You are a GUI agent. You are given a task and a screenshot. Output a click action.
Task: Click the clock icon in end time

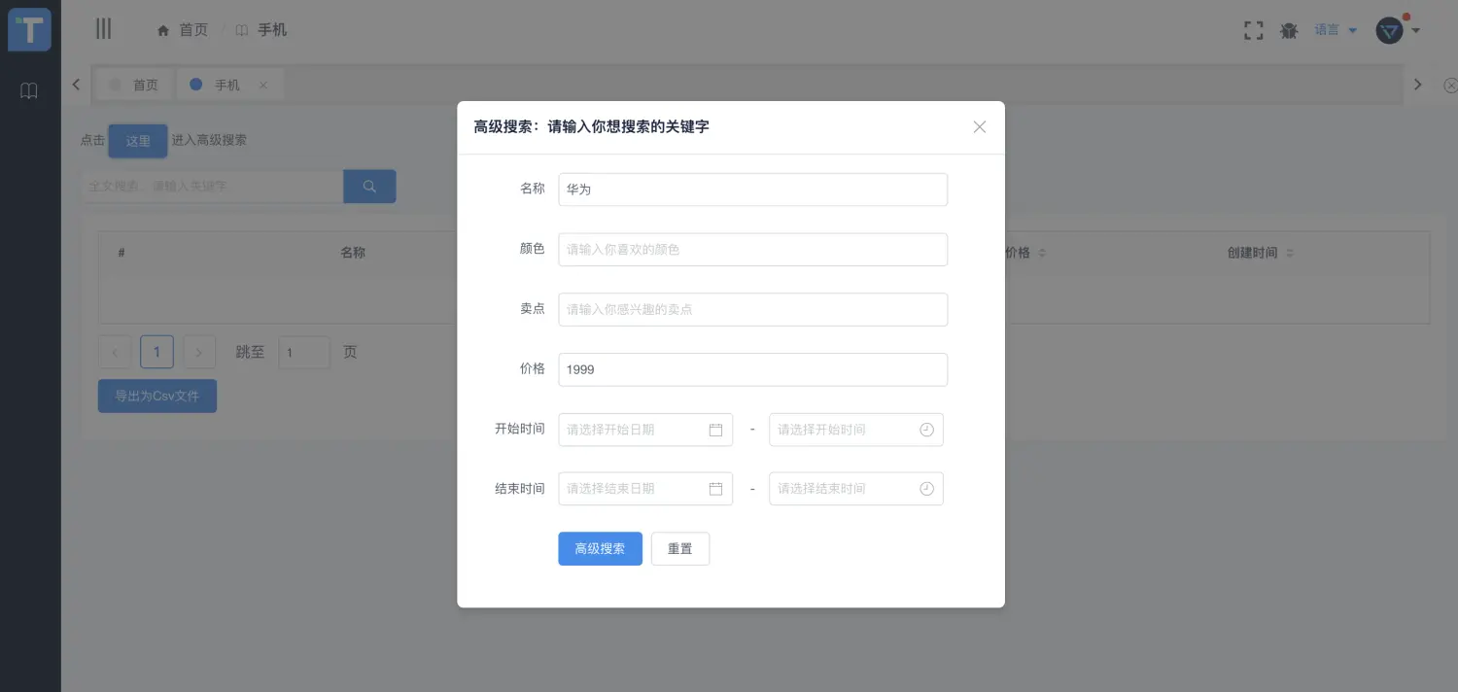926,489
